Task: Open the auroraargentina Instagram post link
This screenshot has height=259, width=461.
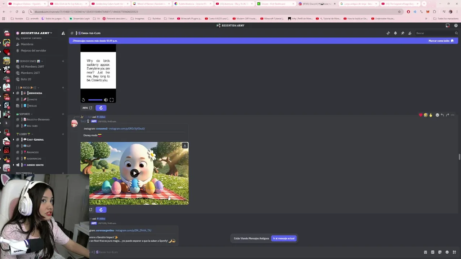Action: pyautogui.click(x=133, y=230)
